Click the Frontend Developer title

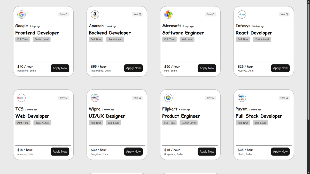(x=37, y=33)
